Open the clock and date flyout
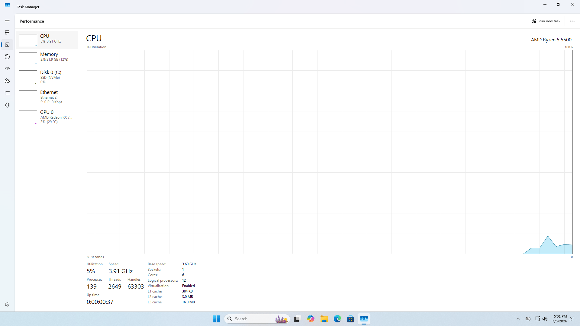The height and width of the screenshot is (326, 580). tap(559, 319)
